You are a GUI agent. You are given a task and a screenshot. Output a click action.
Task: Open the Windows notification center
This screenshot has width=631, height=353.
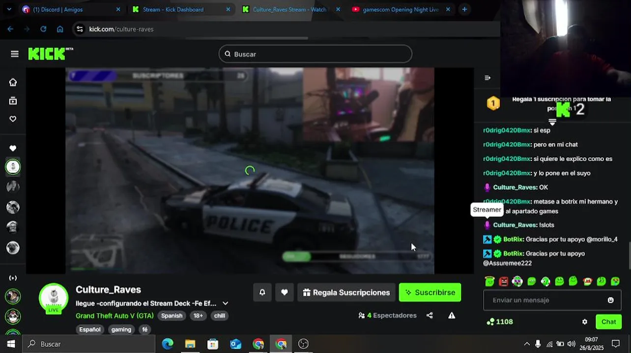[615, 344]
